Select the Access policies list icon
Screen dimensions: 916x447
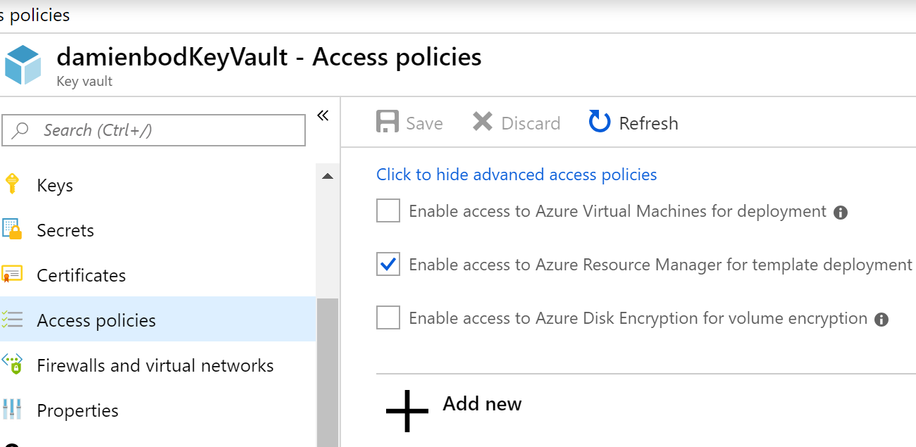(x=16, y=320)
